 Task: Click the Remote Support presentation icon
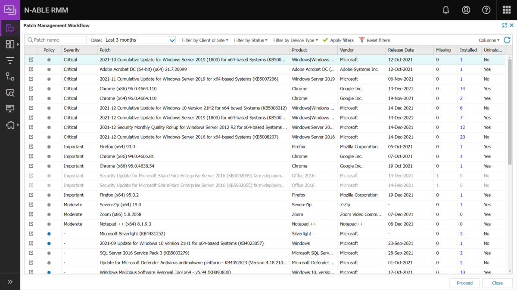[x=9, y=109]
